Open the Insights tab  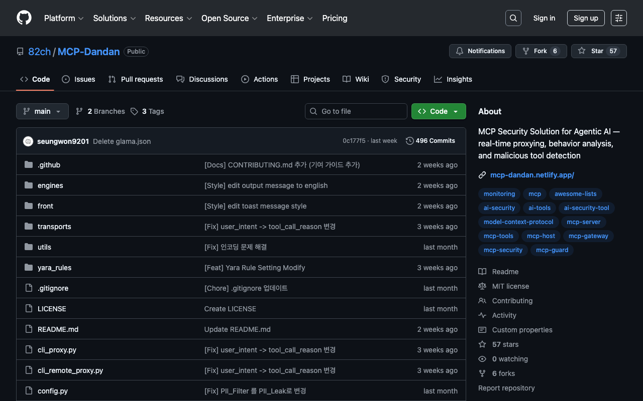point(453,79)
